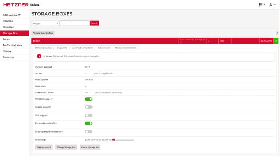Turn on SSH support switch
The image size is (280, 156).
click(x=88, y=115)
